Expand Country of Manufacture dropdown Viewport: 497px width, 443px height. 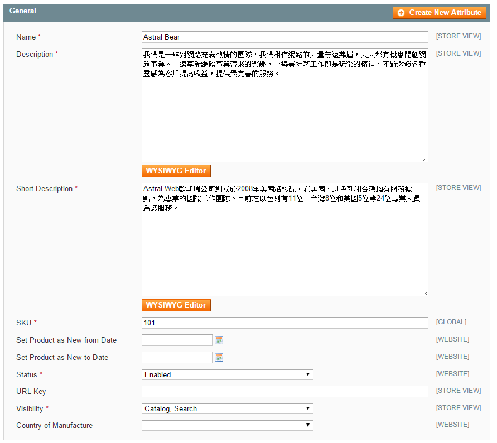(228, 426)
